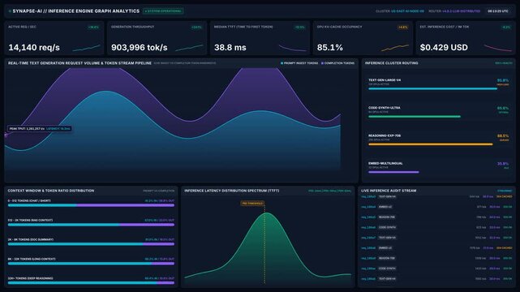This screenshot has width=520, height=292.
Task: Click the UTC clock display in header
Action: (x=498, y=11)
